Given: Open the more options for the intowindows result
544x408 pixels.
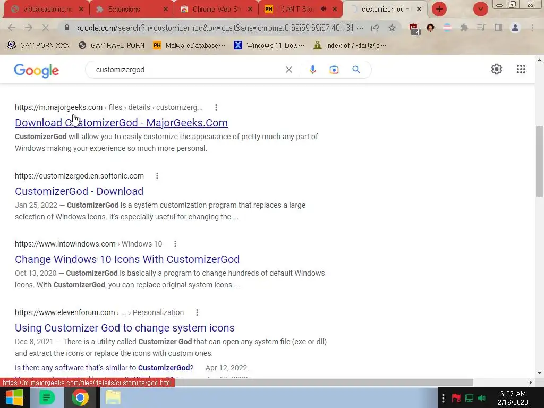Looking at the screenshot, I should click(175, 244).
